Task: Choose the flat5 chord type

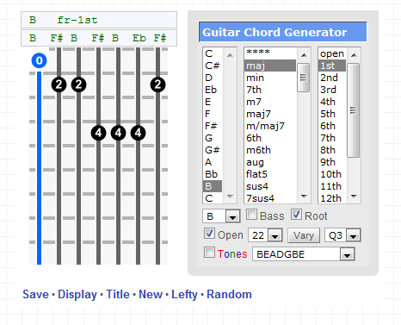Action: pyautogui.click(x=270, y=174)
